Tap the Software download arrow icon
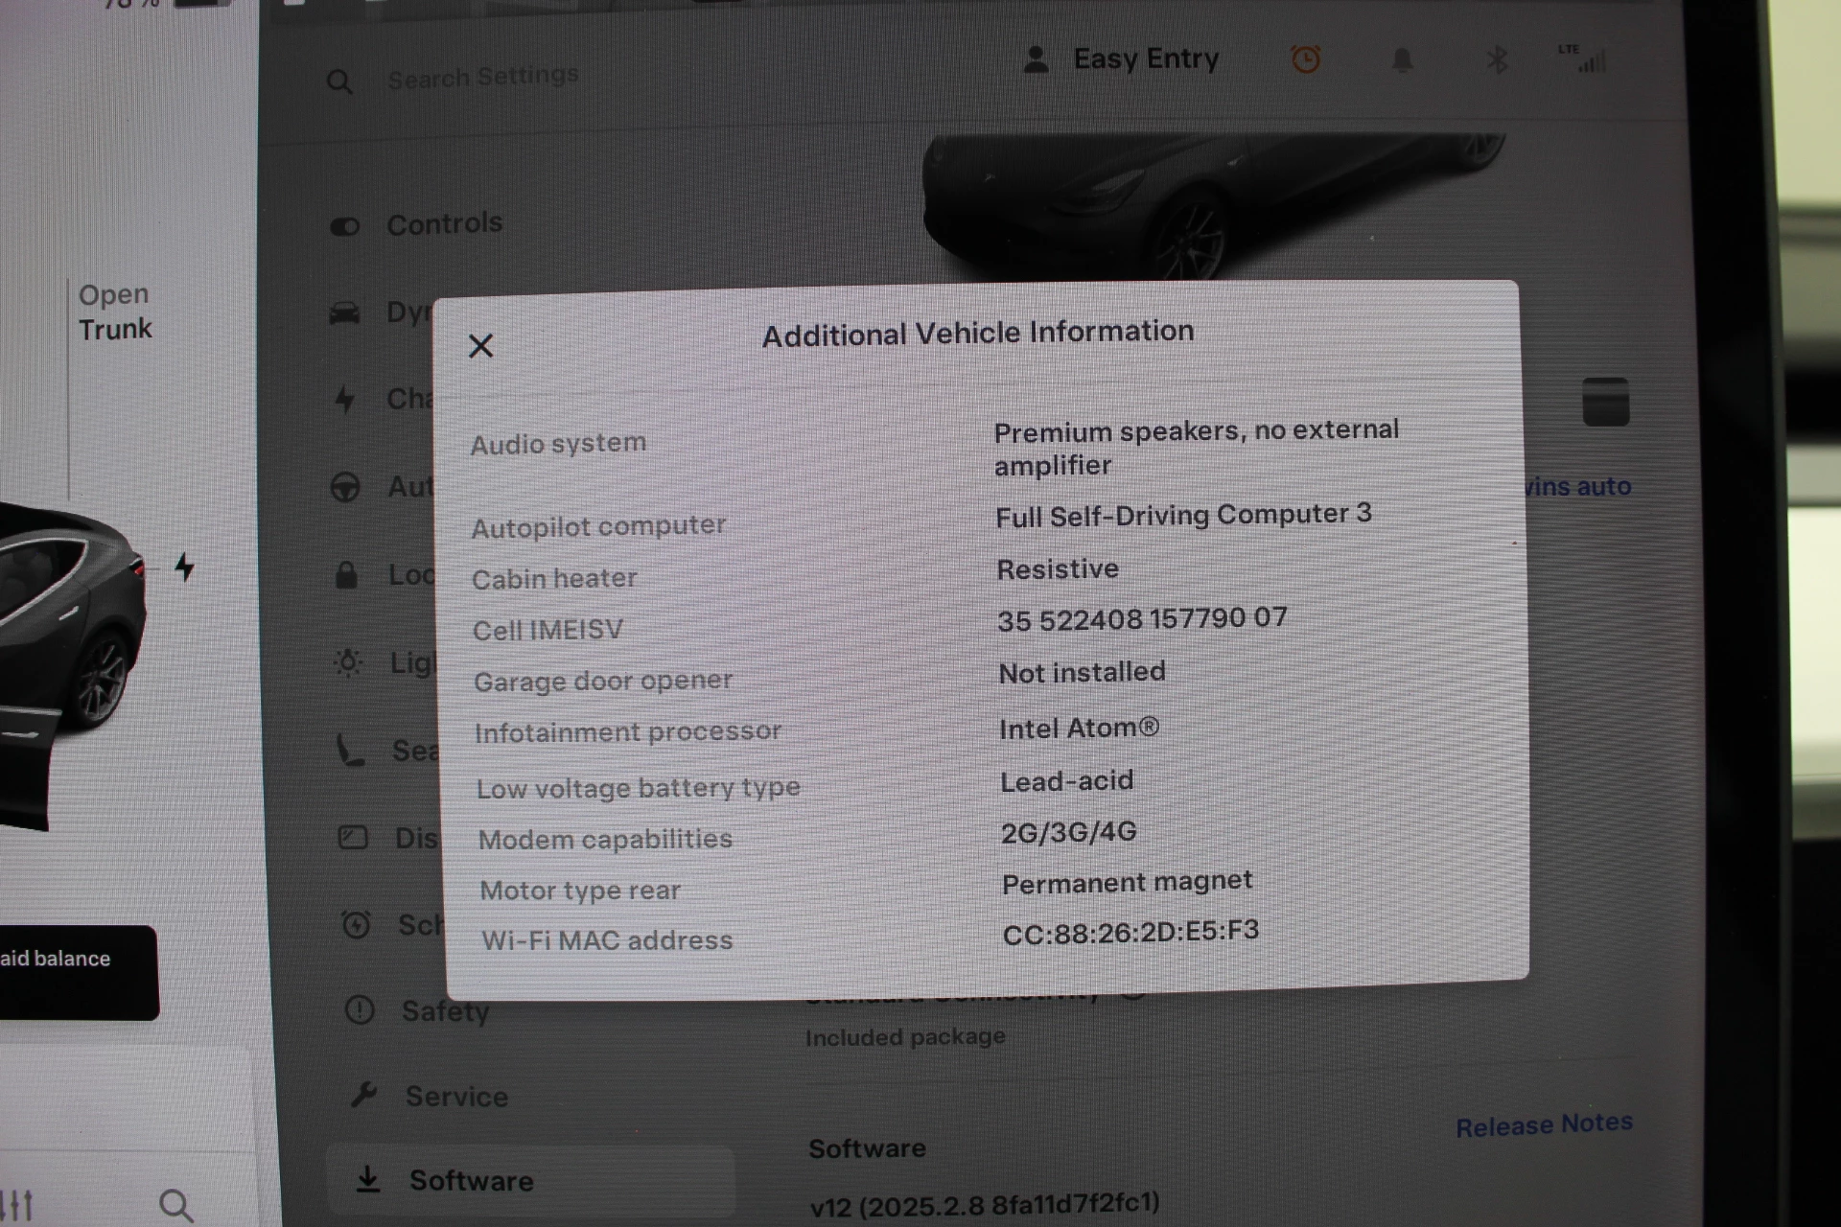 (367, 1179)
